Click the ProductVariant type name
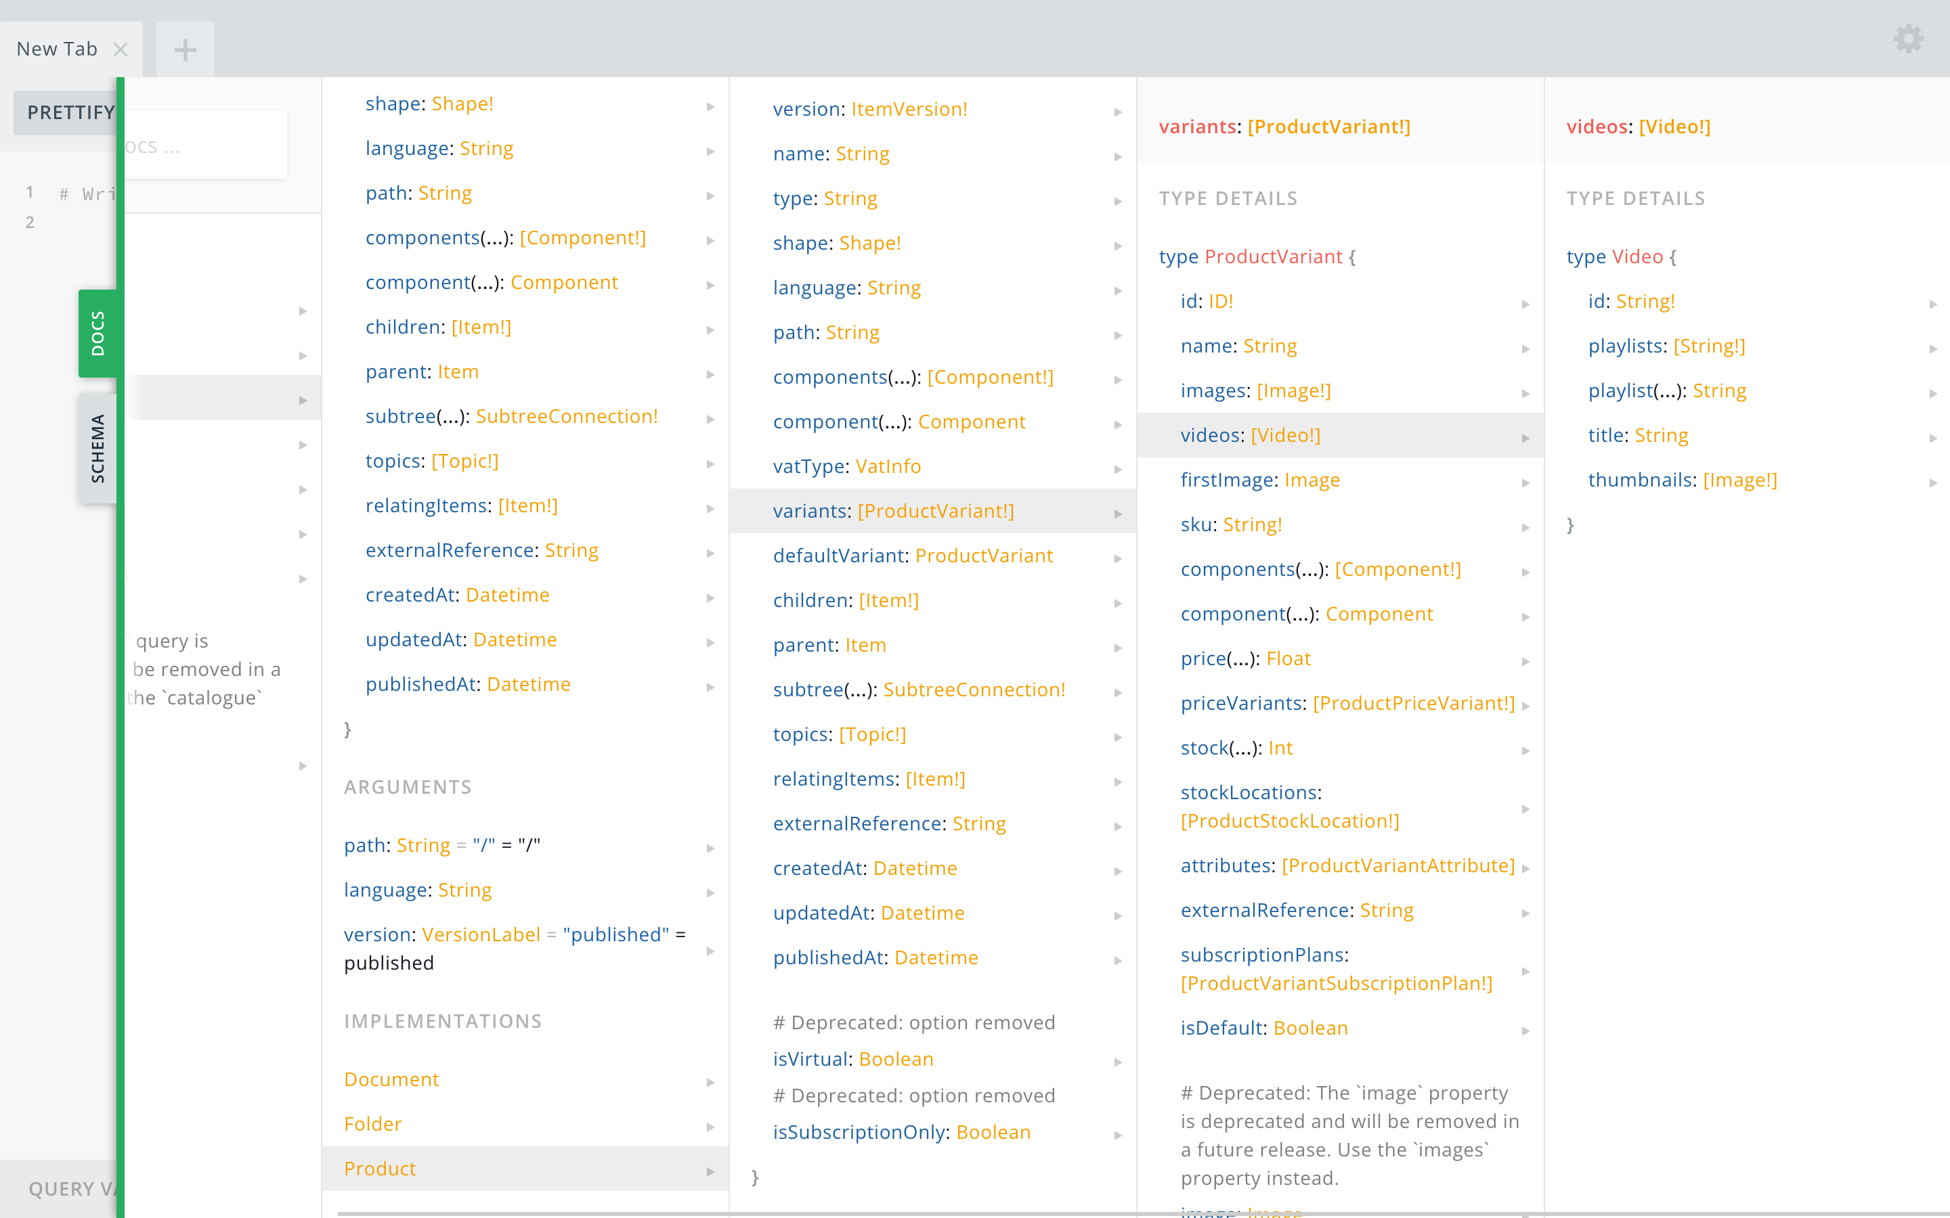The image size is (1950, 1218). pyautogui.click(x=1273, y=257)
